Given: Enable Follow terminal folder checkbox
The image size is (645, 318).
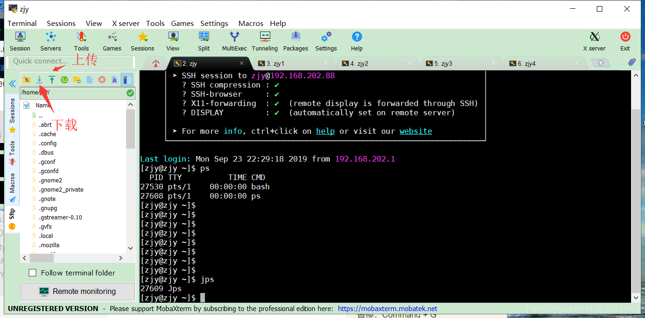Looking at the screenshot, I should pyautogui.click(x=32, y=273).
